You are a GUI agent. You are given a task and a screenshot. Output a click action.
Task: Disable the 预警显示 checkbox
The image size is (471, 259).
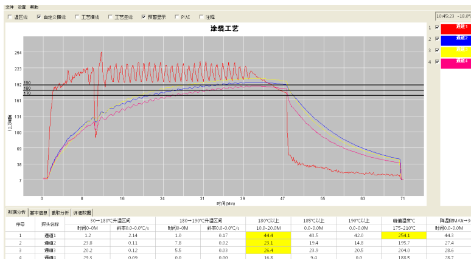(144, 17)
